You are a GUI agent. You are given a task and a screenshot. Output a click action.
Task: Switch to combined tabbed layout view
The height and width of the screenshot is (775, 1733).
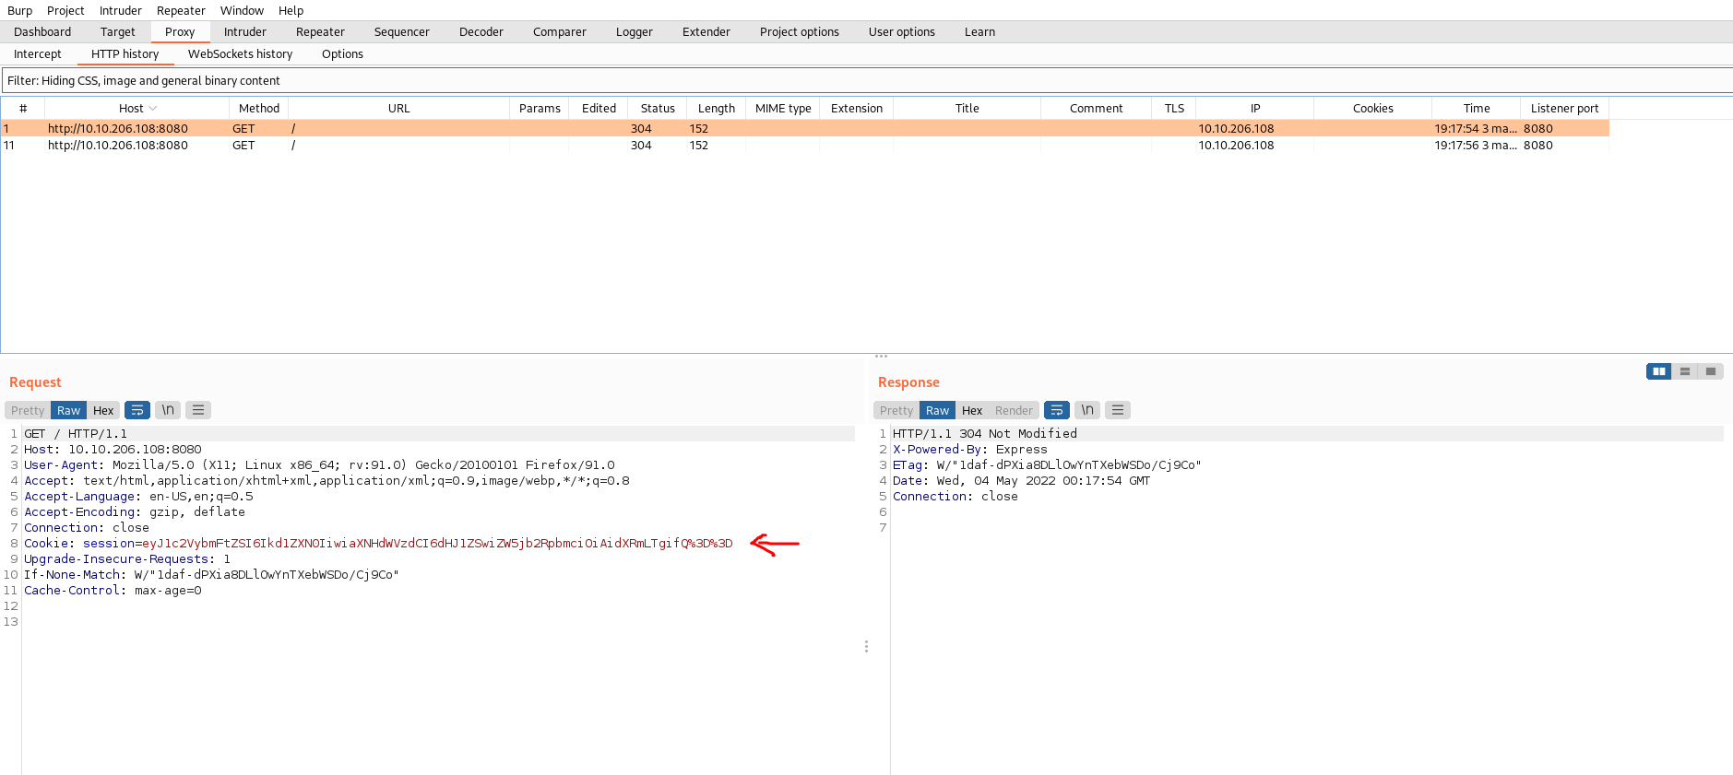point(1711,371)
